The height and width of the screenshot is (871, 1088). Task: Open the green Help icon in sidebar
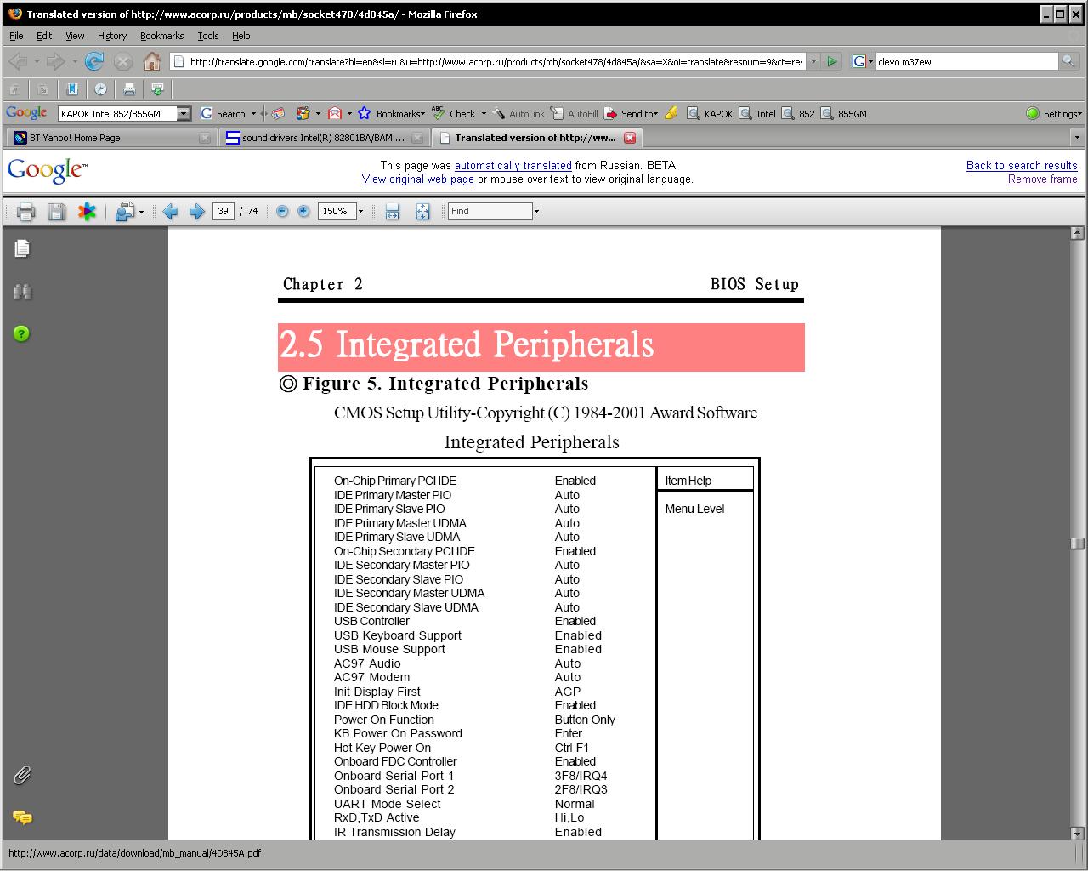coord(22,333)
